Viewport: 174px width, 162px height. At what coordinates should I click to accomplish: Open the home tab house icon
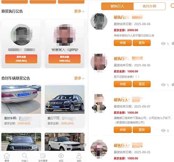tap(7, 156)
